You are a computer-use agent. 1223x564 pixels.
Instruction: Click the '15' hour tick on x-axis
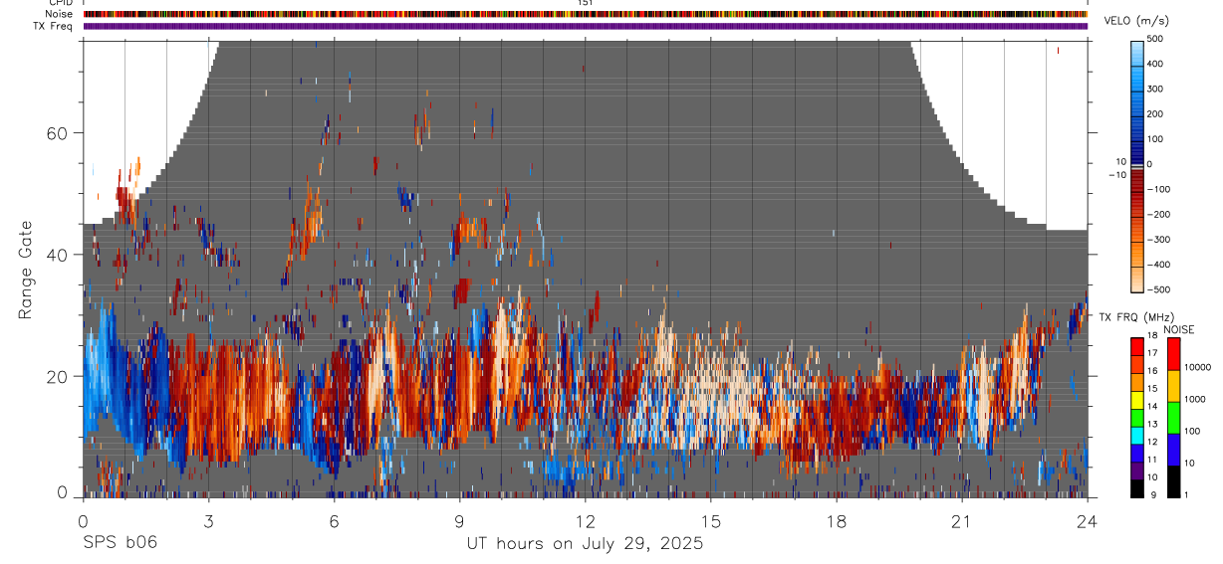(x=711, y=521)
